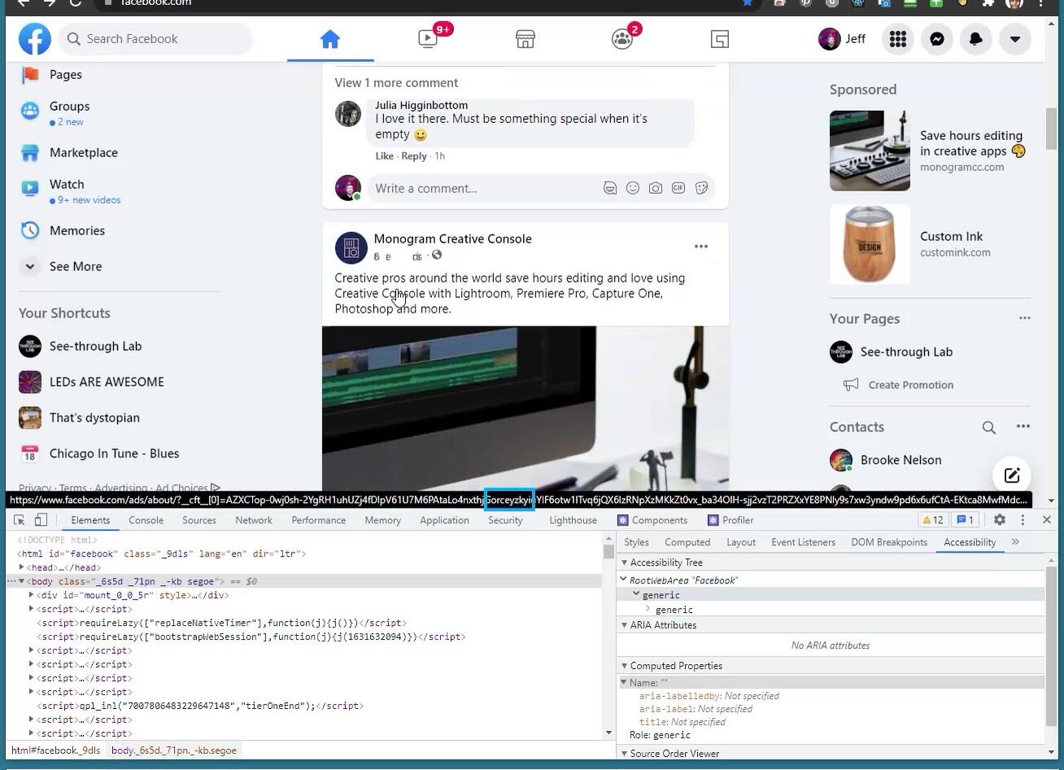1064x770 pixels.
Task: Add a GIF to the comment
Action: pyautogui.click(x=678, y=188)
